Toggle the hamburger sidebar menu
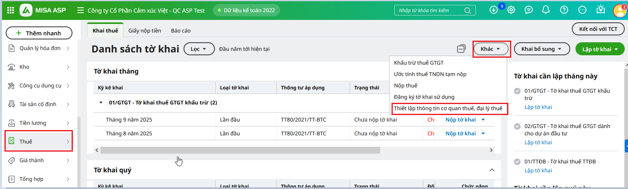Viewport: 628px width, 189px height. pos(81,10)
